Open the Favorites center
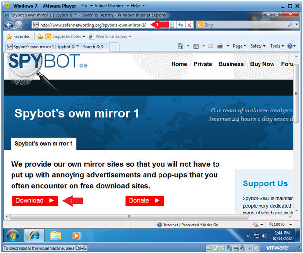The height and width of the screenshot is (253, 303). (18, 36)
